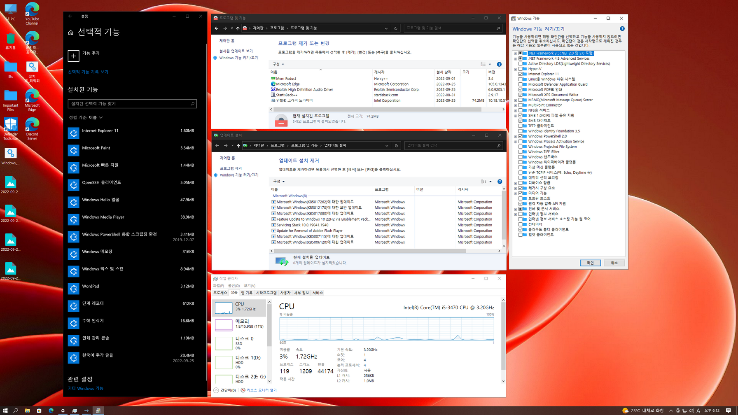Click search magnifier in 설치된 선택적 기능 찾기 box
Screen dimensions: 738x415
coord(192,104)
